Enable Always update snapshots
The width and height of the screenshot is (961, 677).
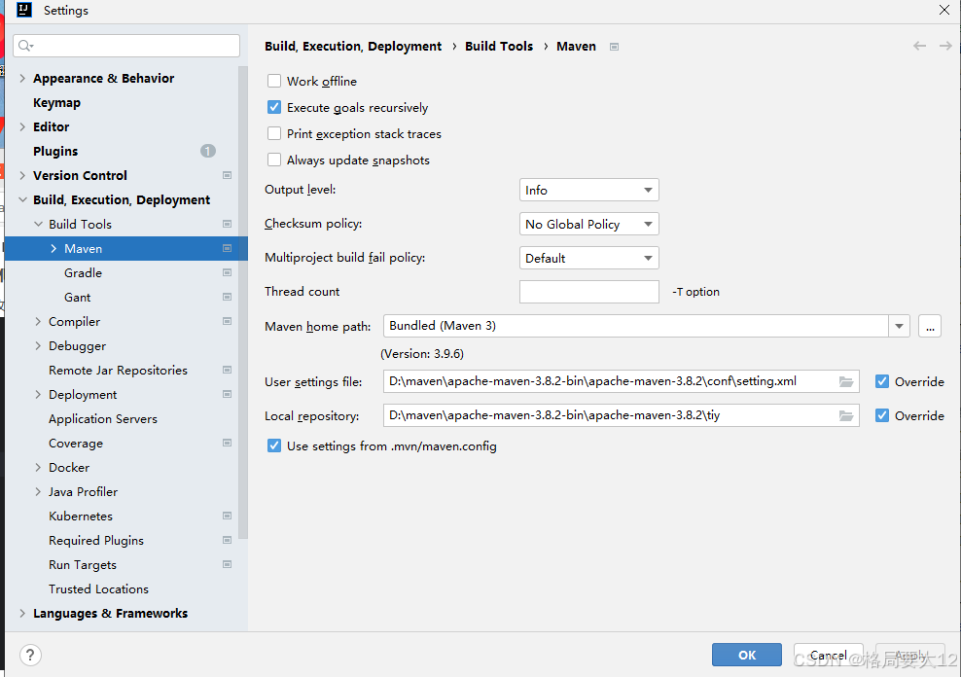[274, 160]
